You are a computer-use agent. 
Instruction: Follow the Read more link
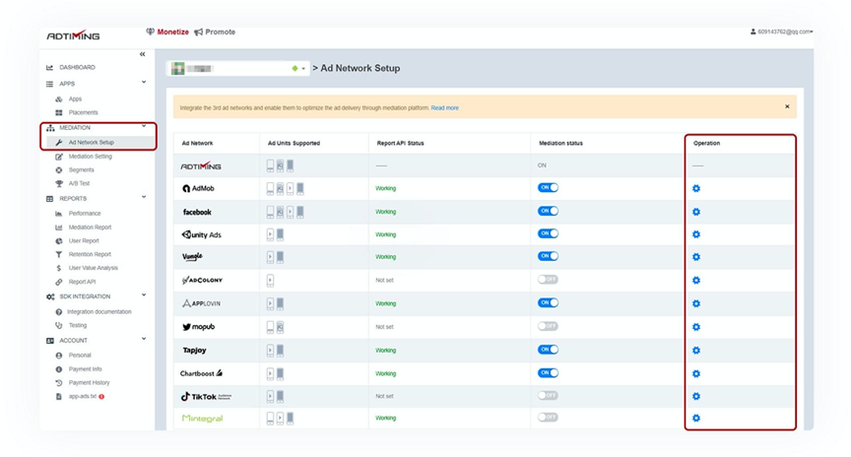pyautogui.click(x=444, y=108)
